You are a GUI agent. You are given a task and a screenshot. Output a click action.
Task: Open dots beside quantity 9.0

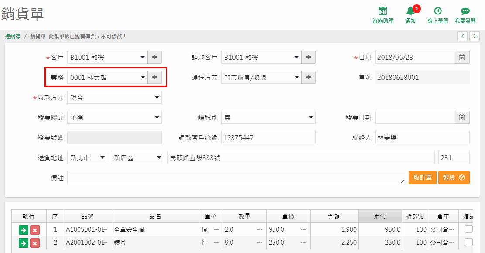(x=260, y=243)
